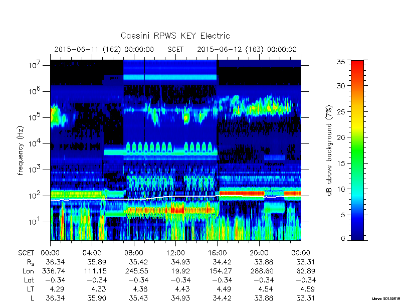Click the Rs row label
Viewport: 401px width, 301px height.
point(31,262)
